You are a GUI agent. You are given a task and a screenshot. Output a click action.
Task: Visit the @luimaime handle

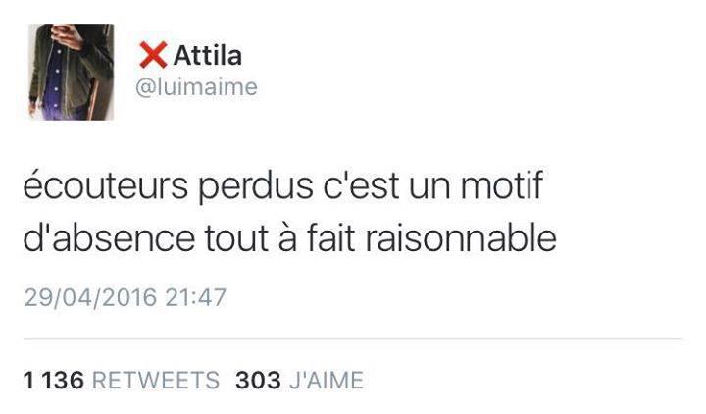tap(196, 87)
